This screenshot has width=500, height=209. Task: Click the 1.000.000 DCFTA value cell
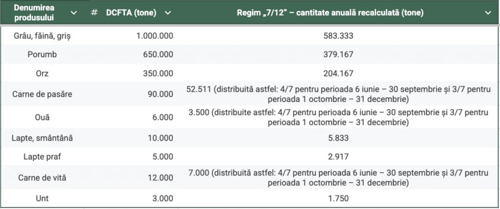click(131, 36)
